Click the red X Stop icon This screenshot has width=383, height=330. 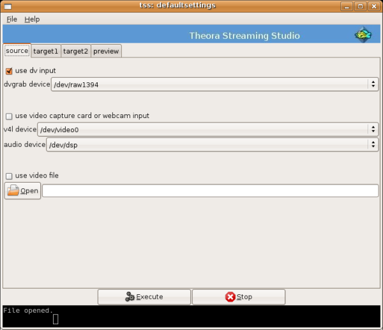230,297
